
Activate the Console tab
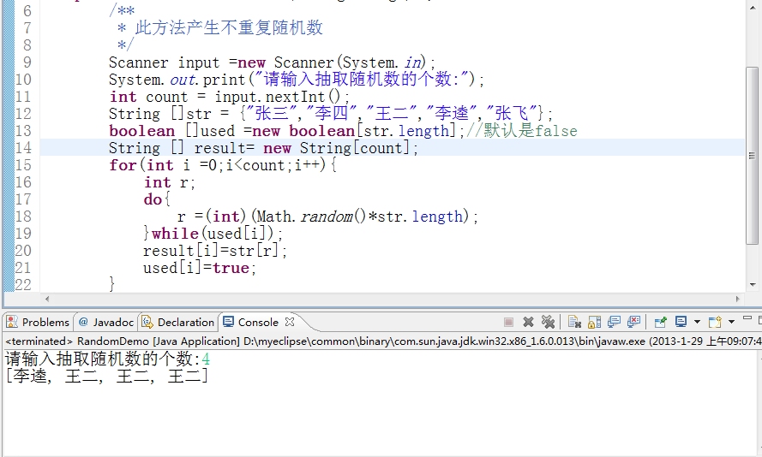[x=251, y=322]
